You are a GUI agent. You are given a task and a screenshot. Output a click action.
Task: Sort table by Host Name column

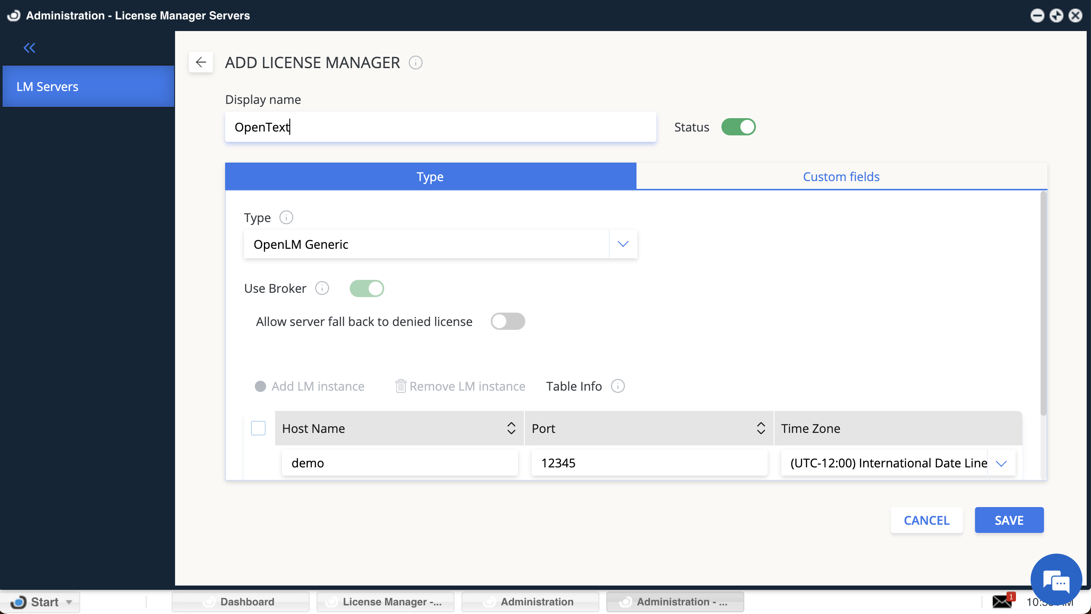[x=511, y=428]
